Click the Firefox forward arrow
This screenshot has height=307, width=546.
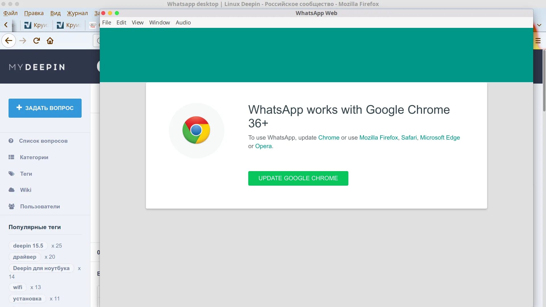click(23, 41)
